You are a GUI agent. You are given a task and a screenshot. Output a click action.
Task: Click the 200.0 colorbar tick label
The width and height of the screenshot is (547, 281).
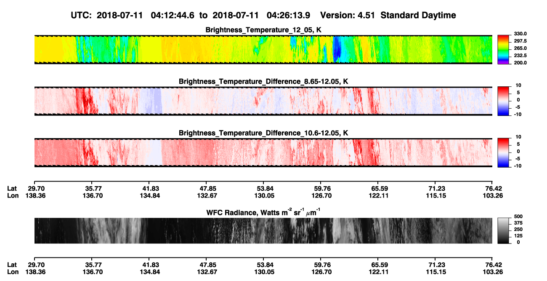tap(520, 63)
